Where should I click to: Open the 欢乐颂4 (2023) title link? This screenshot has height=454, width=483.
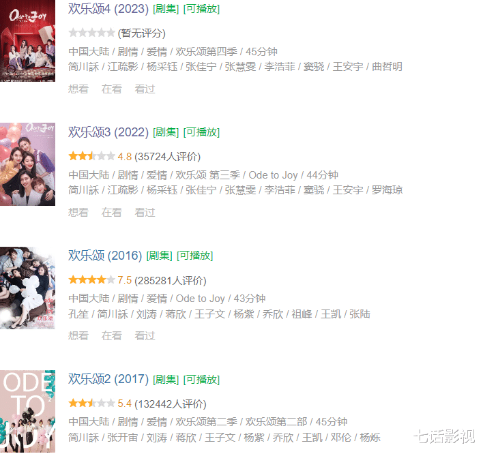pos(108,9)
